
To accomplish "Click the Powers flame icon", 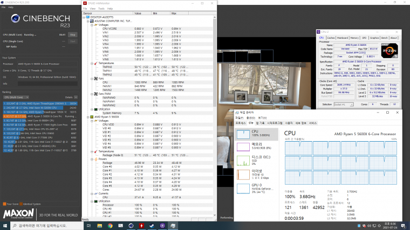I will point(96,159).
